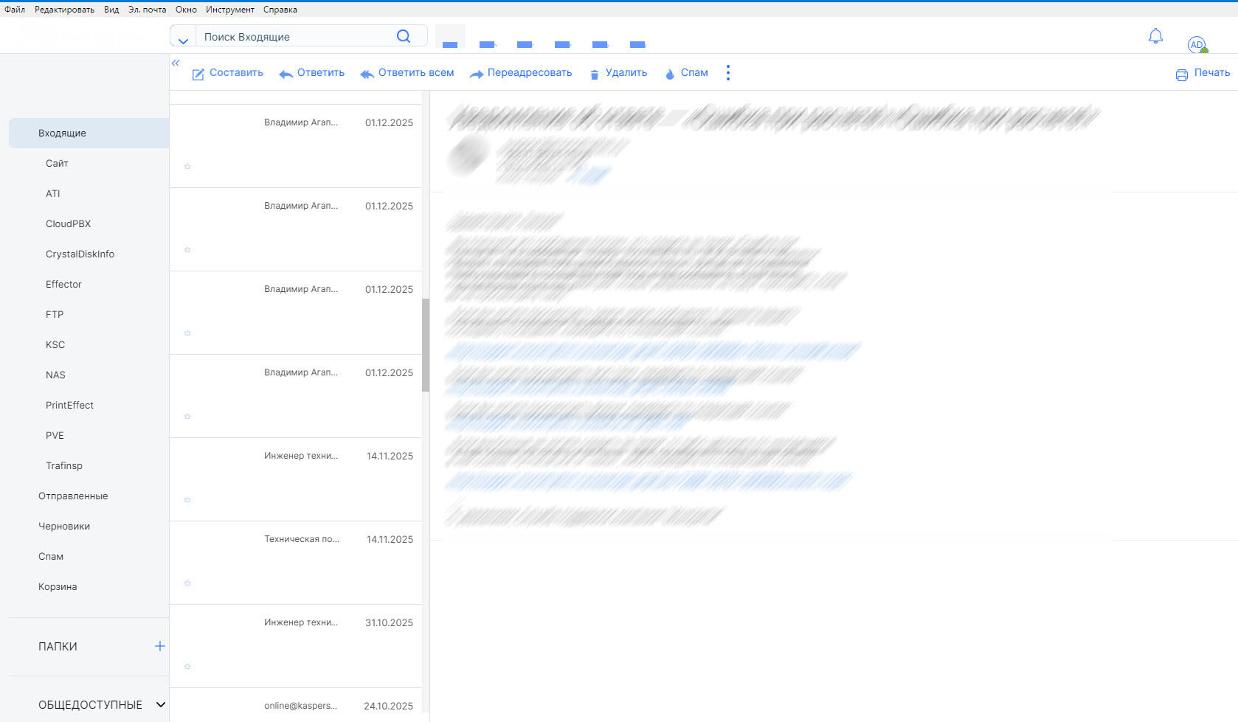Open the Отправленные folder
The image size is (1238, 722).
click(73, 496)
